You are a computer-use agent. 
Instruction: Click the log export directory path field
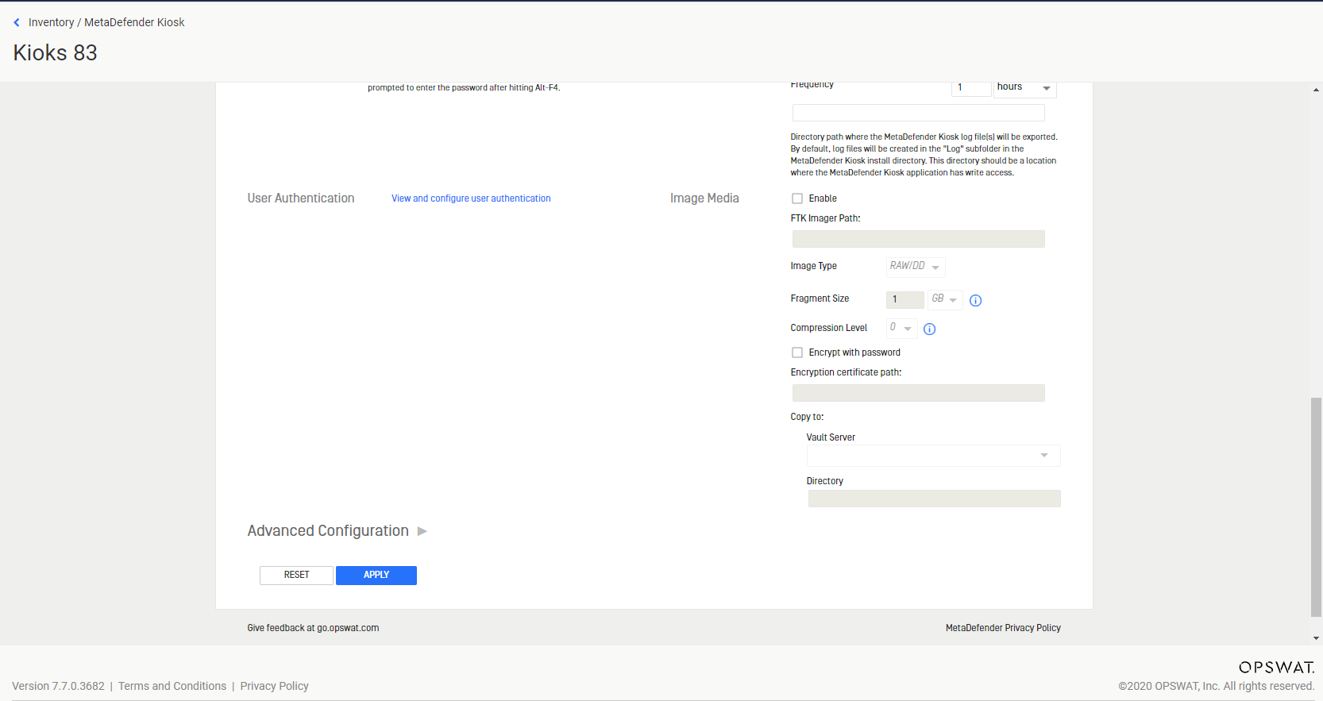pos(918,113)
